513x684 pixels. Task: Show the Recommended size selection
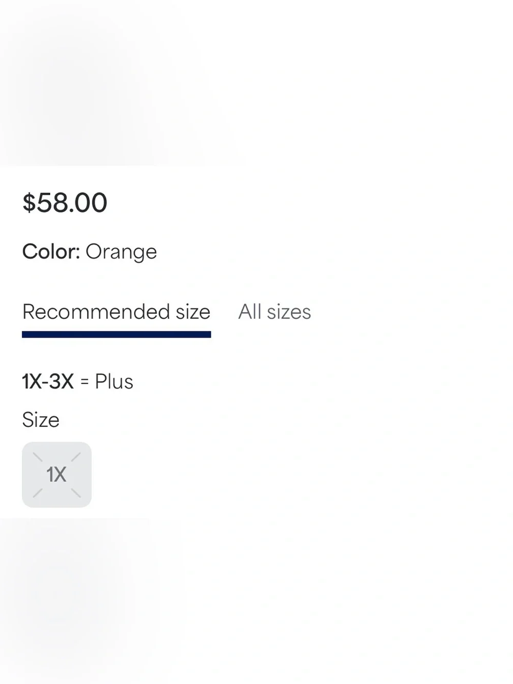point(116,312)
